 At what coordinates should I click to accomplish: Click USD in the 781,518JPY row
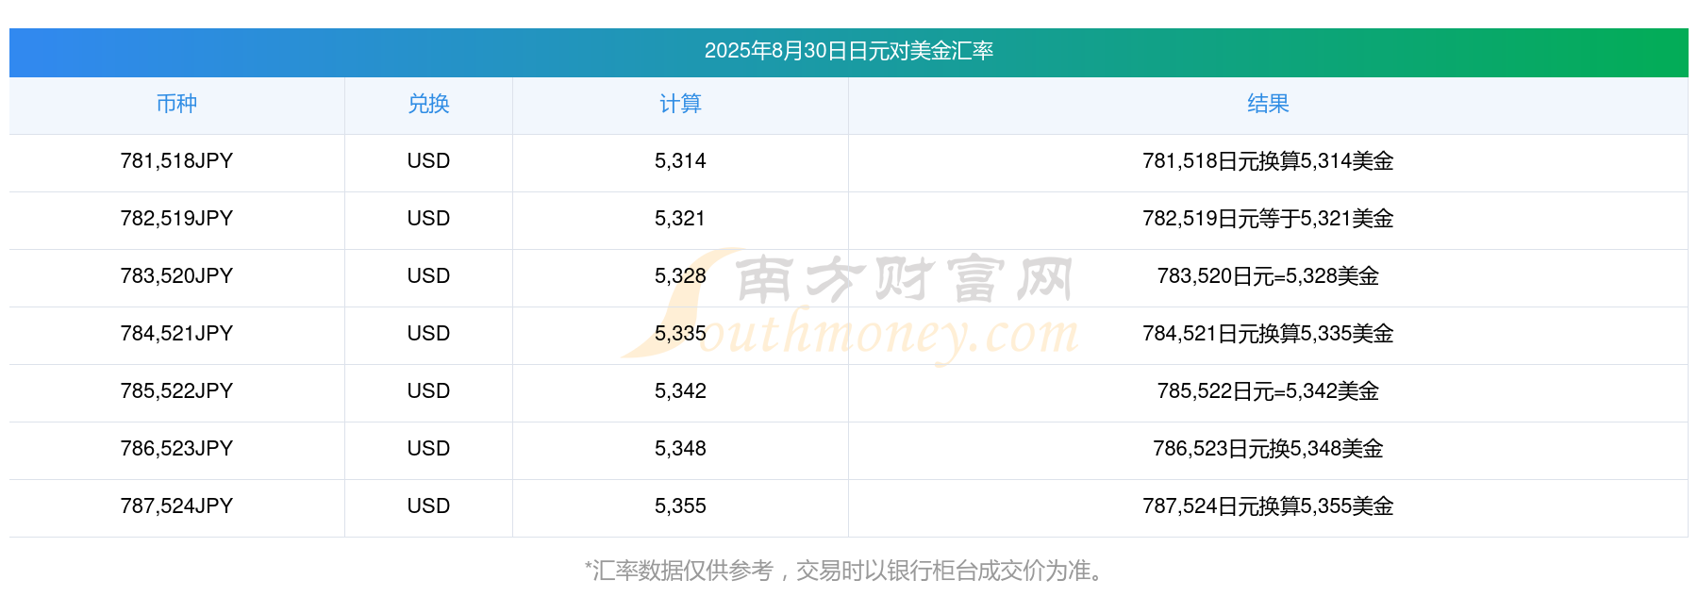pos(428,161)
